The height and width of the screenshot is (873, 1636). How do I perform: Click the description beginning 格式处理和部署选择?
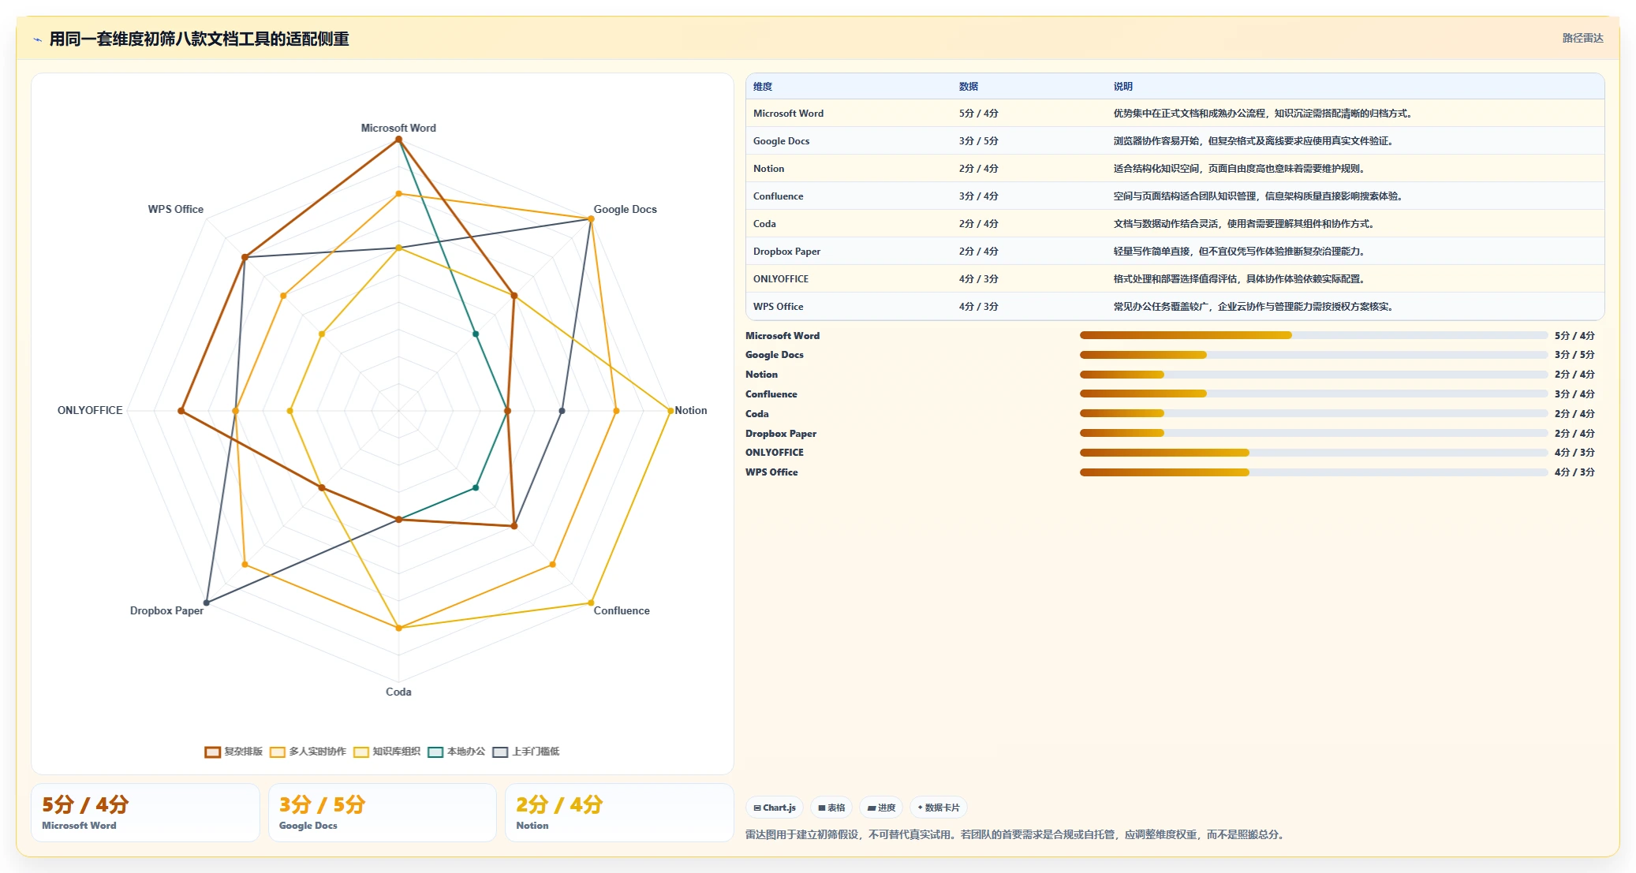[x=1238, y=279]
